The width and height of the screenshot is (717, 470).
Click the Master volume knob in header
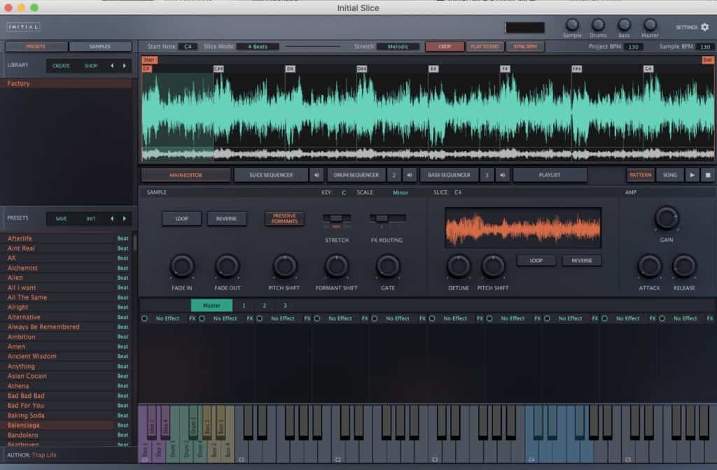650,24
